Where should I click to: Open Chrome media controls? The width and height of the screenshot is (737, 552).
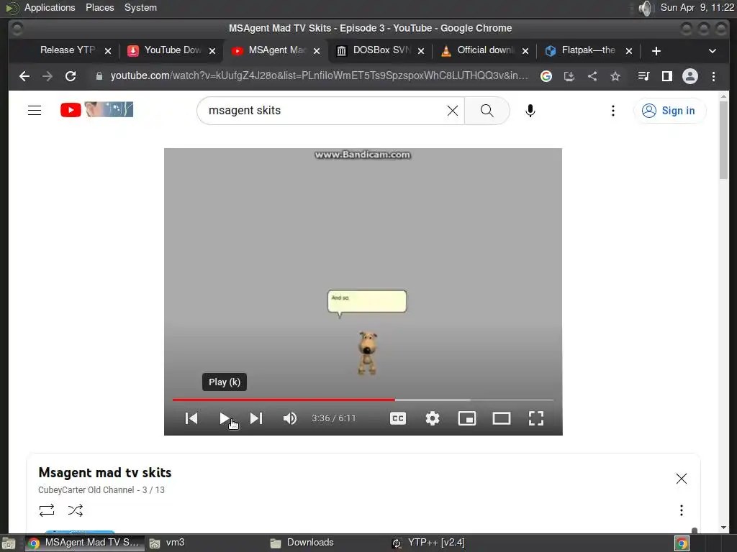pos(643,76)
